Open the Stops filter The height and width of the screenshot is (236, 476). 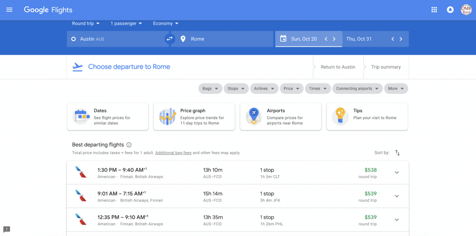236,89
